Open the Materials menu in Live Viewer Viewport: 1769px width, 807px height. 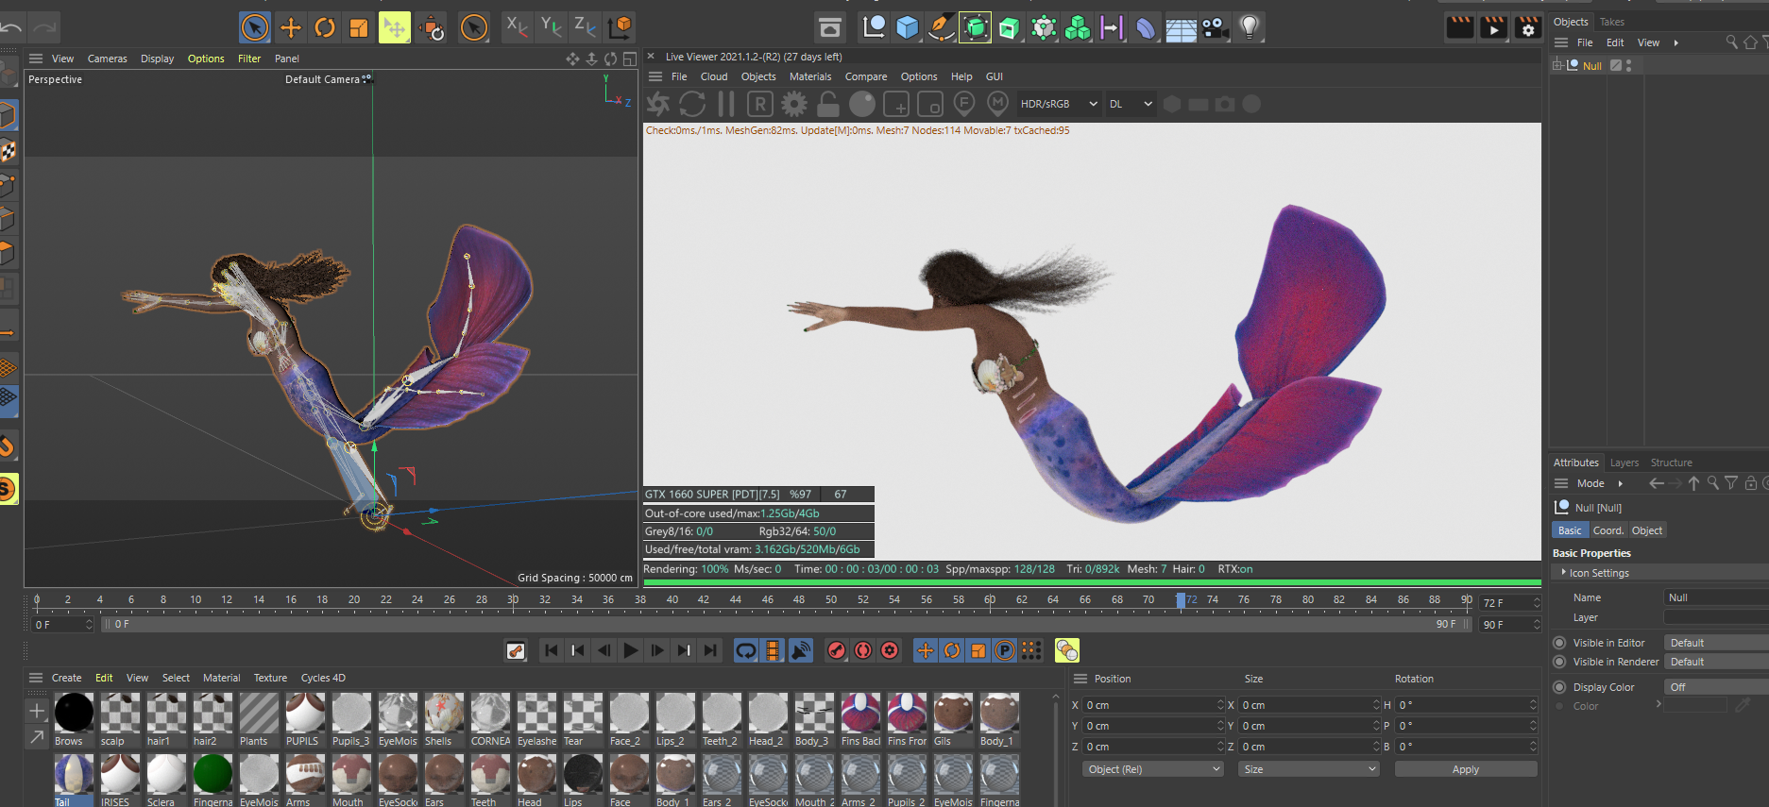[x=809, y=76]
